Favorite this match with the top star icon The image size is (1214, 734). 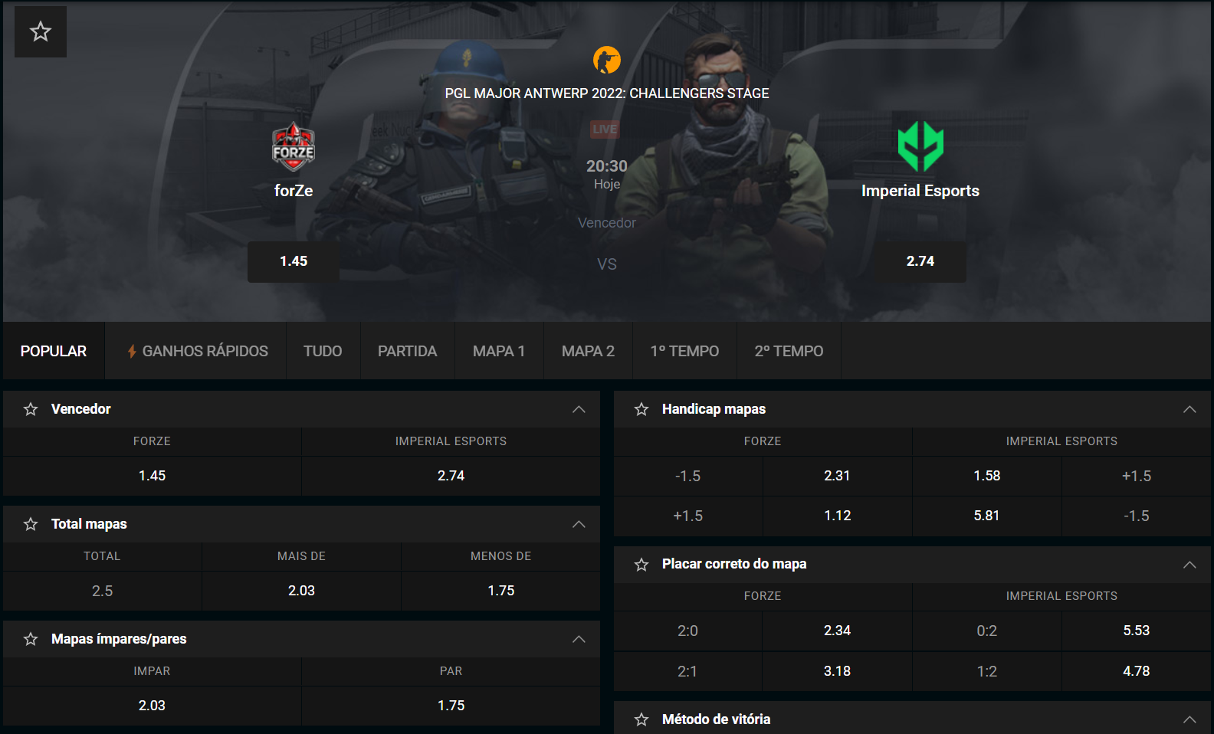[x=41, y=31]
